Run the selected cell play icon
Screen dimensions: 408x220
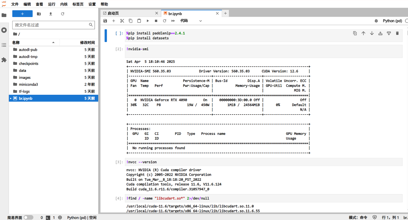pyautogui.click(x=148, y=21)
